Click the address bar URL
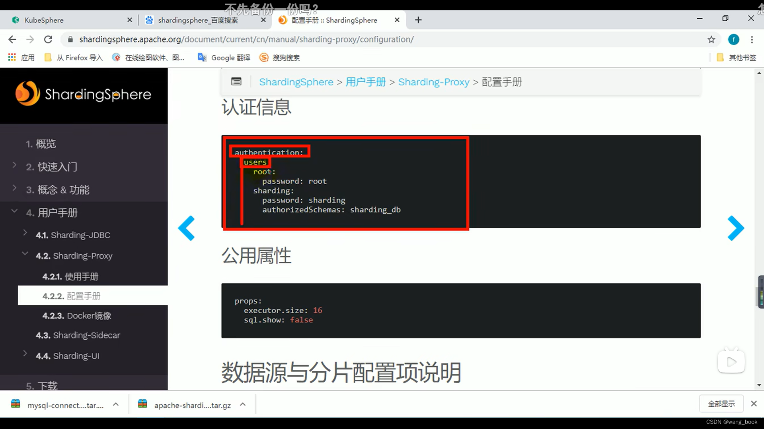 (x=246, y=39)
